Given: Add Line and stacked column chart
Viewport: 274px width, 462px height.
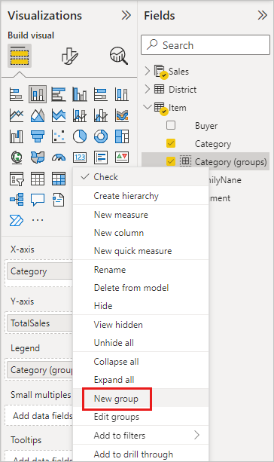Looking at the screenshot, I should 80,115.
